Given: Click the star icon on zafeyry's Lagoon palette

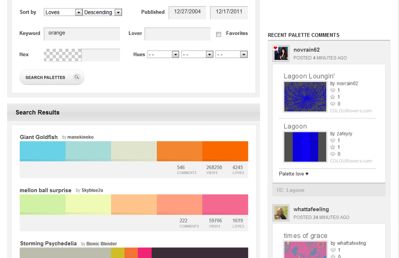Looking at the screenshot, I should 332,147.
